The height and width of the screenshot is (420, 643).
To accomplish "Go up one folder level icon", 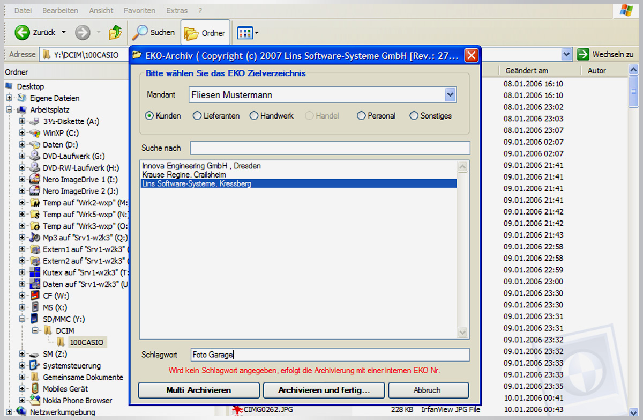I will coord(115,32).
